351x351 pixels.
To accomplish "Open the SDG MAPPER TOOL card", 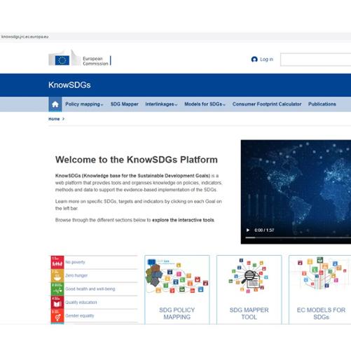I will 249,289.
